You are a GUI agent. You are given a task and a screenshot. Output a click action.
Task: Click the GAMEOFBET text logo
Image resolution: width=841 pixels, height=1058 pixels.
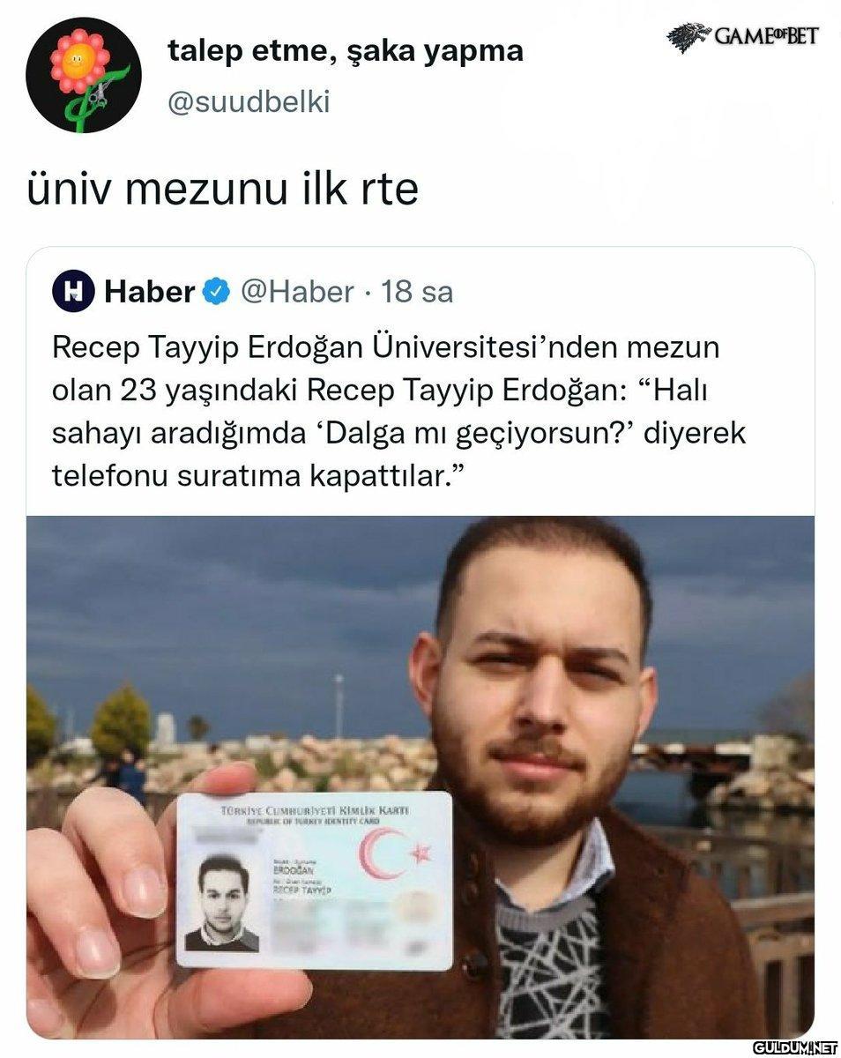(767, 36)
